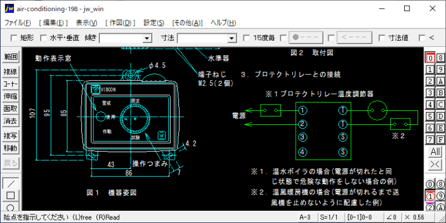The image size is (446, 223).
Task: Toggle the 矩形 checkbox
Action: point(14,38)
